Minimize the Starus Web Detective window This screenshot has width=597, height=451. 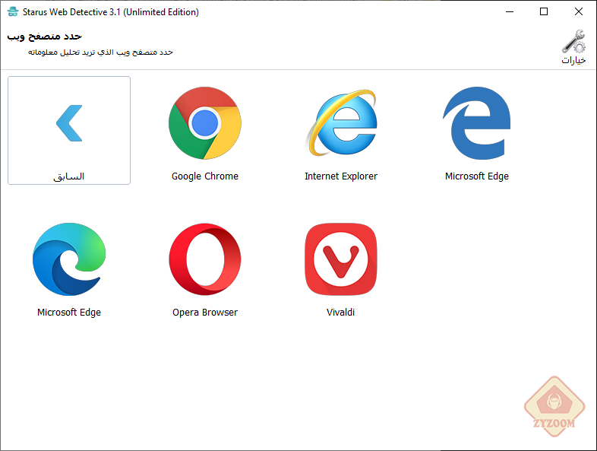point(510,12)
